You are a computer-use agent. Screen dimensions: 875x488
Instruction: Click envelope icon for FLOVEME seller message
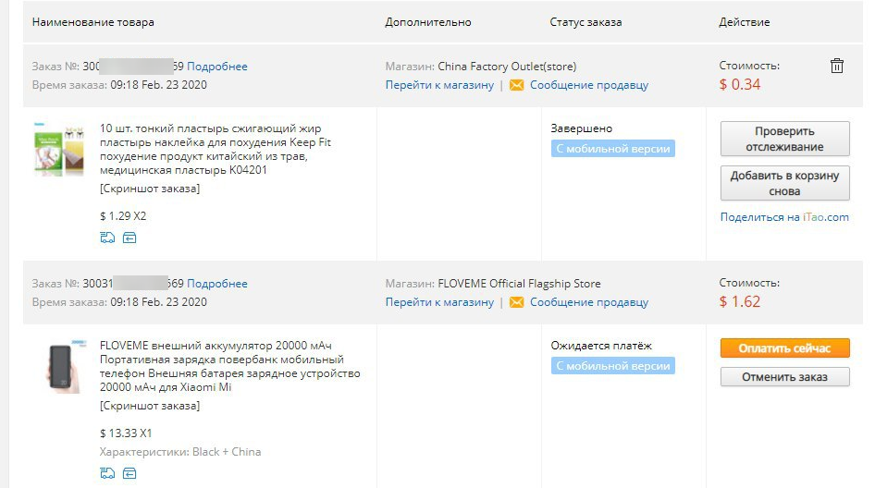[517, 302]
